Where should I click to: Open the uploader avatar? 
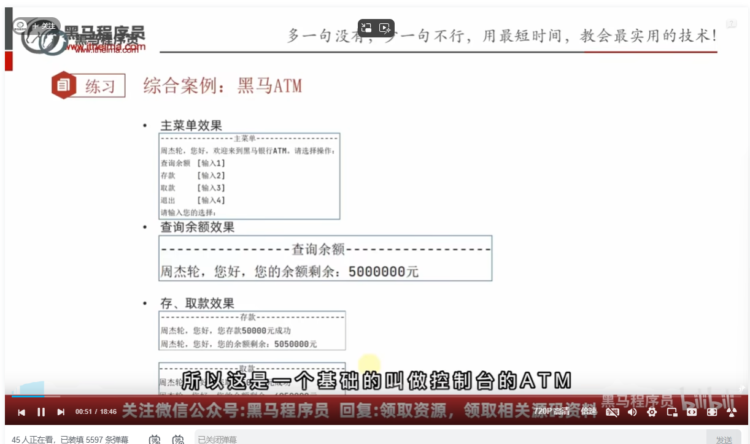click(x=20, y=26)
